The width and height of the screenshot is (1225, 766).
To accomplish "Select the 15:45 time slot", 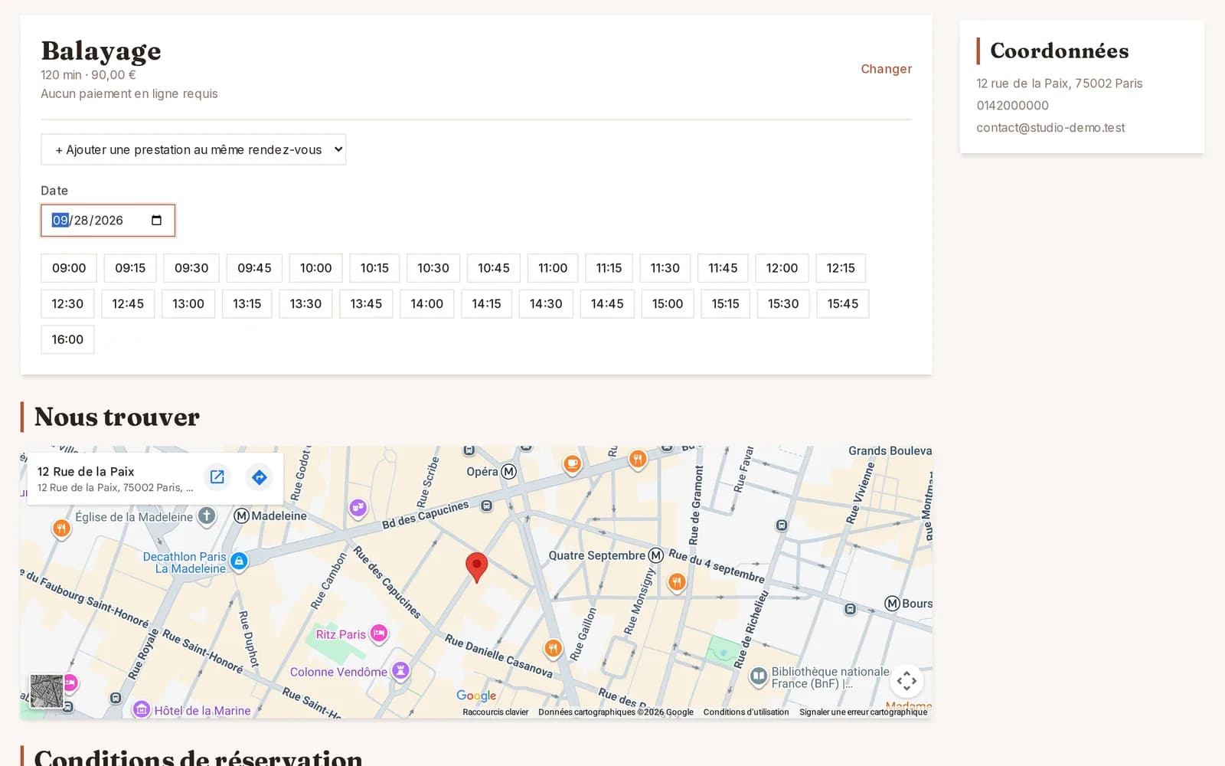I will 842,304.
